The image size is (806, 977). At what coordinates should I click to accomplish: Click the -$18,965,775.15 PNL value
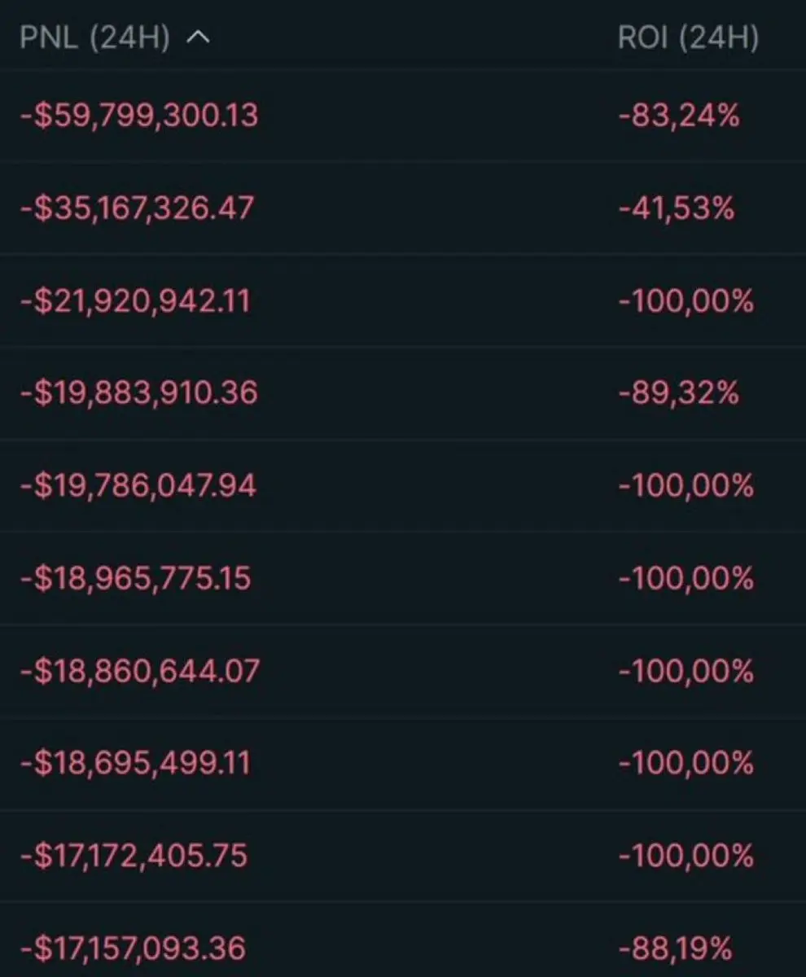click(x=135, y=579)
